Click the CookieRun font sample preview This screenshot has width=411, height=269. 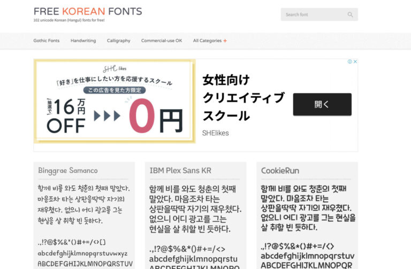coord(307,225)
